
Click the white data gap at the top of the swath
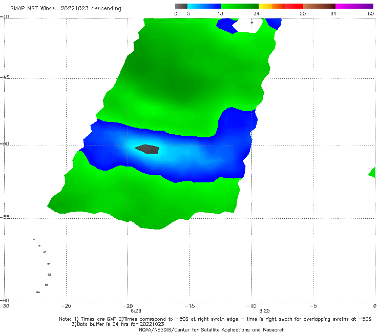pos(248,25)
